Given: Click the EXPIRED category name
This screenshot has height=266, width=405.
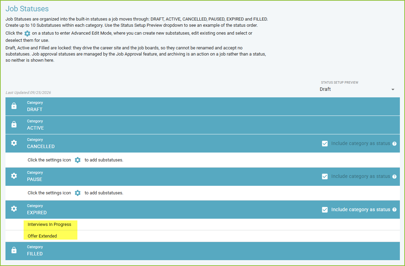Looking at the screenshot, I should coord(37,213).
